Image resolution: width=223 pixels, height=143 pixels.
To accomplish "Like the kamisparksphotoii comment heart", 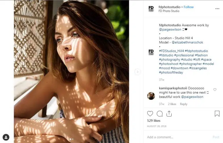I will tap(215, 89).
